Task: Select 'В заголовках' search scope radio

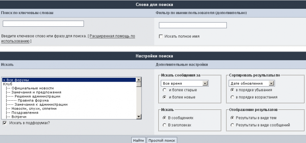Action: (164, 125)
